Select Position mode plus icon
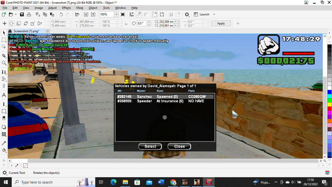 tap(4, 23)
